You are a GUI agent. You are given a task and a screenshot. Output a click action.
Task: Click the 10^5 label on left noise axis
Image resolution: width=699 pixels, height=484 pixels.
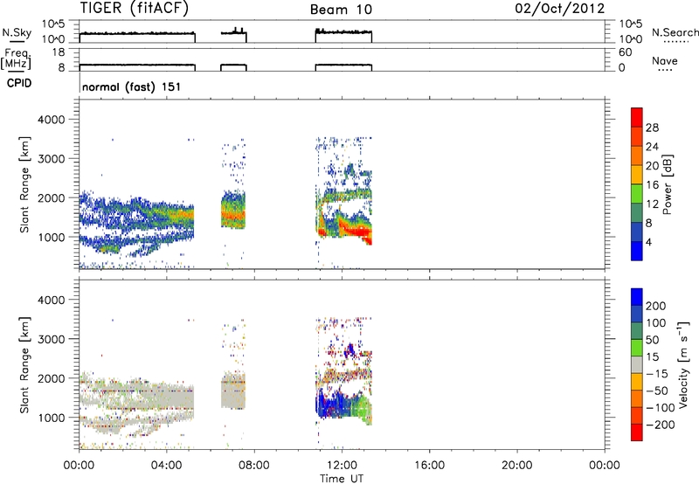pyautogui.click(x=53, y=24)
